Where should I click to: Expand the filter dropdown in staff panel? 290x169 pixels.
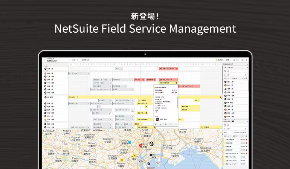point(246,75)
